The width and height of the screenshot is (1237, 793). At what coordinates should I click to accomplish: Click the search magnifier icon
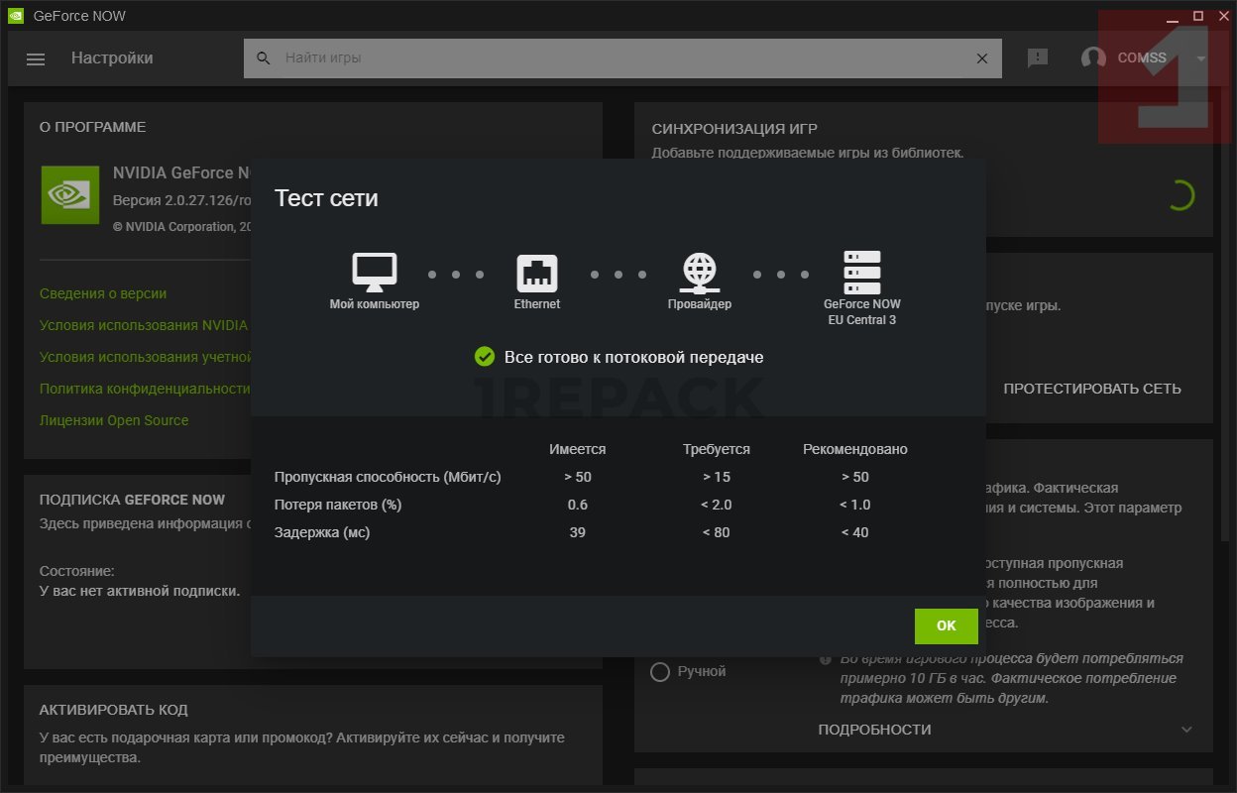264,58
